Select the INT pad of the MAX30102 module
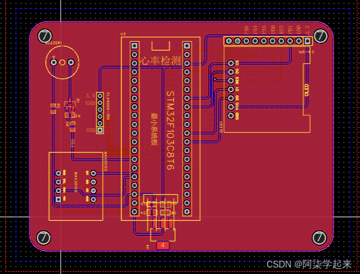Viewport: 360px width, 274px height. (x=93, y=173)
